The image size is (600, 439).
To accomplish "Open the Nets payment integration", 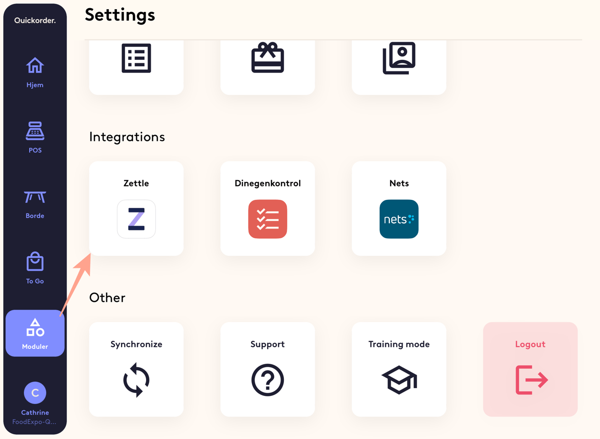I will 398,208.
